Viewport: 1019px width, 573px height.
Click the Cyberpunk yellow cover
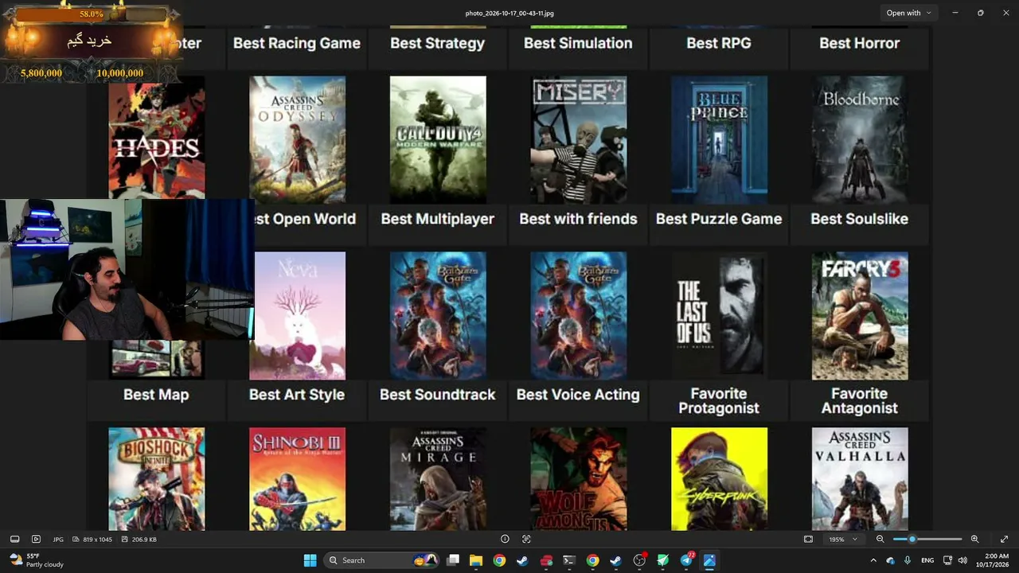pyautogui.click(x=719, y=479)
